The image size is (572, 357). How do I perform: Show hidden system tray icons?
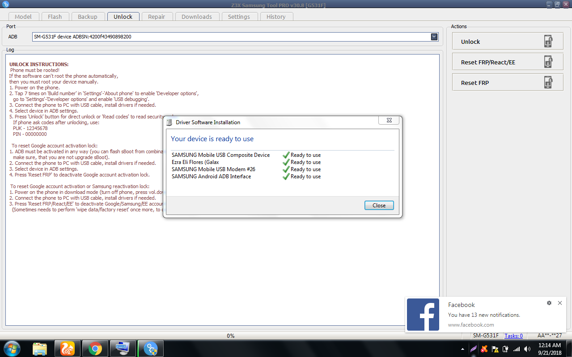(463, 349)
